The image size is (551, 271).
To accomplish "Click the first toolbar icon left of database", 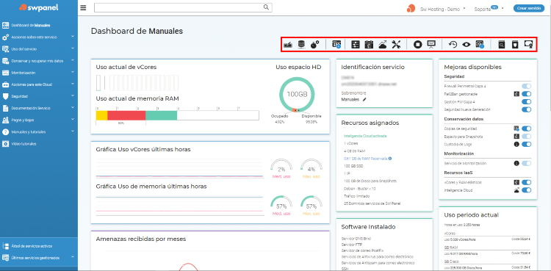I will pyautogui.click(x=288, y=44).
